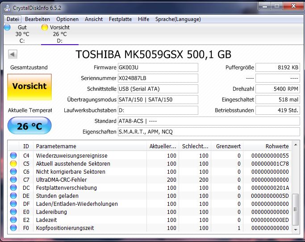
Task: Click the Firmware field GK003U
Action: [158, 67]
